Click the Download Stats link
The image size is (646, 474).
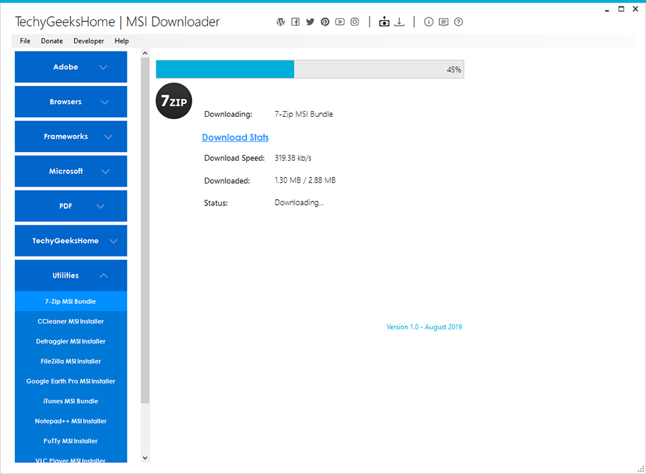click(x=235, y=138)
